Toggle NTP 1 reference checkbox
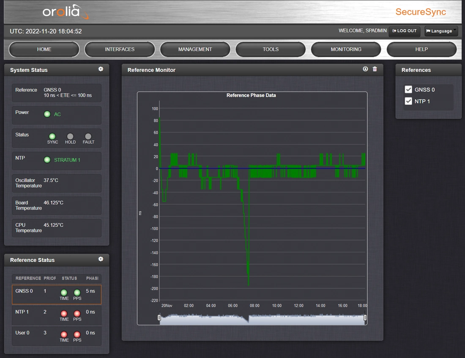Viewport: 465px width, 358px height. [408, 101]
